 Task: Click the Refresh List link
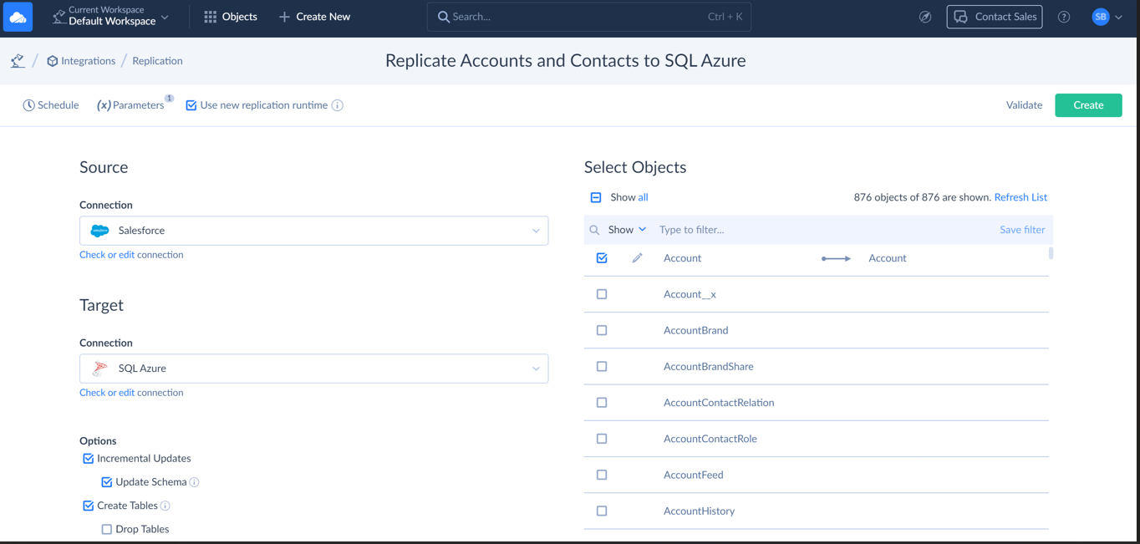[x=1020, y=198]
